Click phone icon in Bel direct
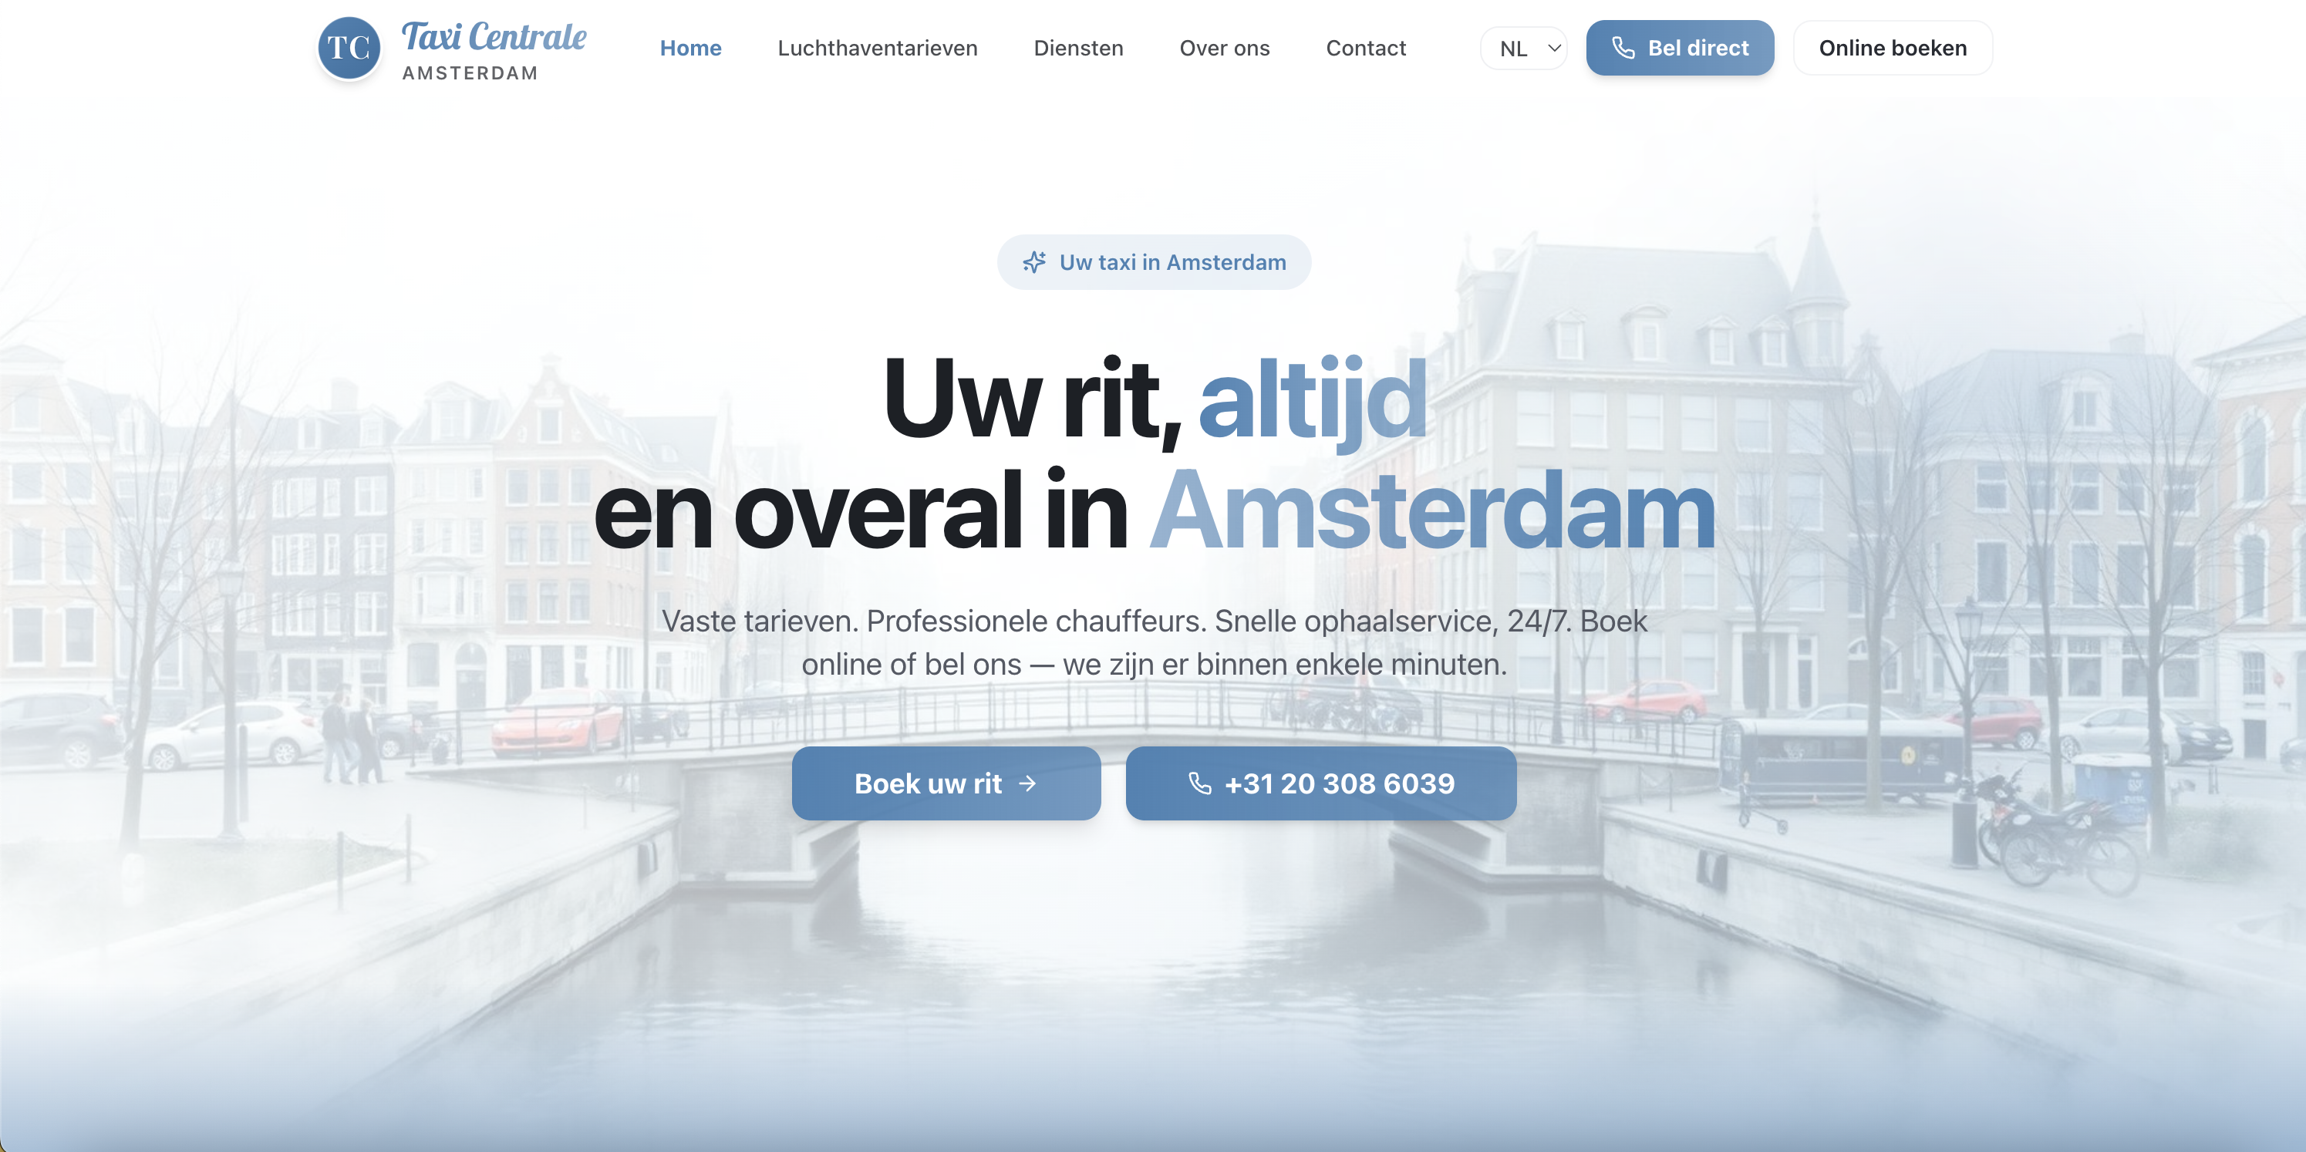The image size is (2306, 1152). coord(1623,49)
